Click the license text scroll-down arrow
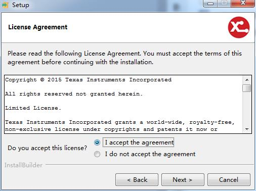This screenshot has width=256, height=191. tap(247, 129)
